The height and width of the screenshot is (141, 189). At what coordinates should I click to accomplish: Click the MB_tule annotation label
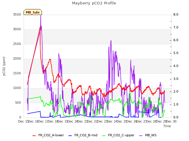[33, 12]
